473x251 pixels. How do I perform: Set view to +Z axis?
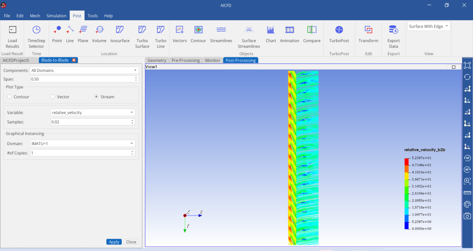coord(467,112)
